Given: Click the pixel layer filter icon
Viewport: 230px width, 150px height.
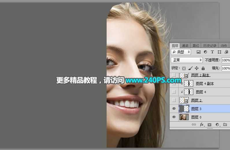Looking at the screenshot, I should coord(199,52).
